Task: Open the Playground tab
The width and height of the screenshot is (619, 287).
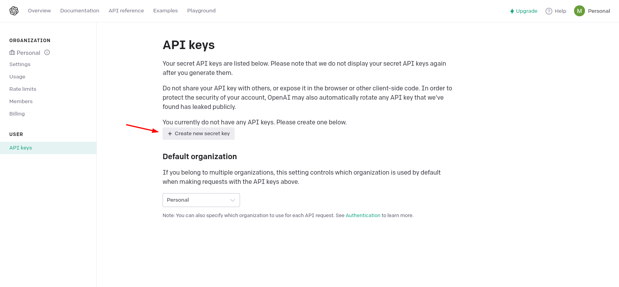Action: 201,11
